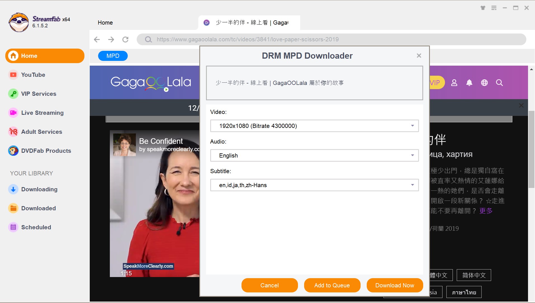The height and width of the screenshot is (303, 535).
Task: Open the Home sidebar item
Action: [45, 56]
